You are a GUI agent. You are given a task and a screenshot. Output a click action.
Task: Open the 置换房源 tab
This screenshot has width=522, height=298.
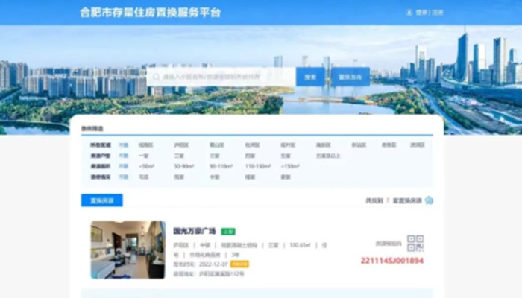[101, 200]
